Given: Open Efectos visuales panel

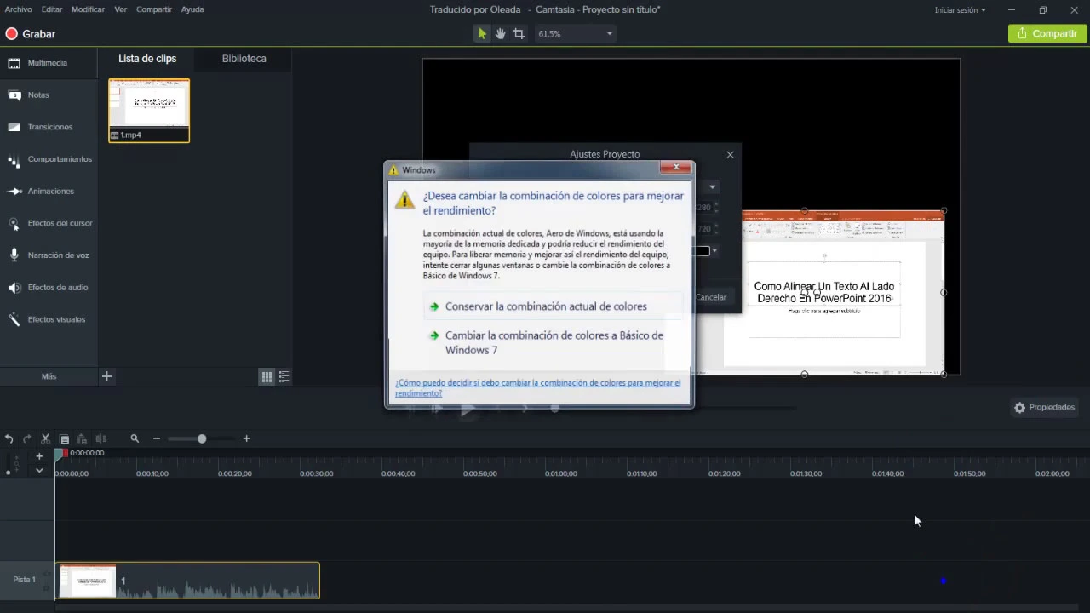Looking at the screenshot, I should [56, 319].
